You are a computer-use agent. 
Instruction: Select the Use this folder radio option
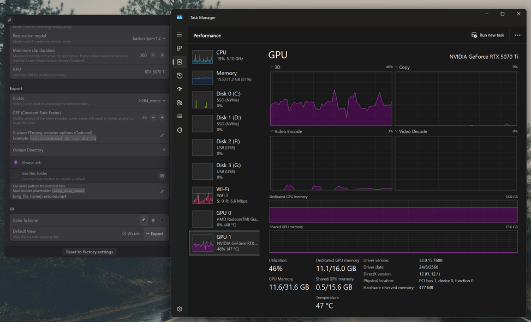16,175
